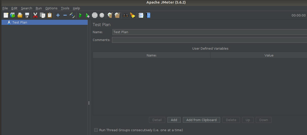Click the Toggle enable/disable icon
Screen dimensions: 307x135
coord(72,15)
